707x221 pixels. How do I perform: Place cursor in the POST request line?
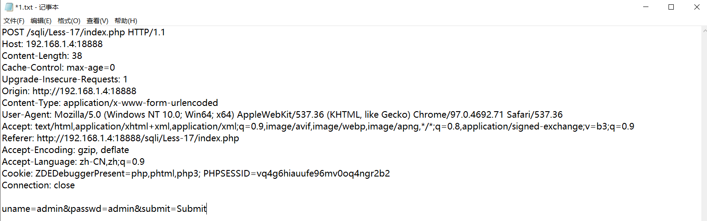pyautogui.click(x=84, y=33)
